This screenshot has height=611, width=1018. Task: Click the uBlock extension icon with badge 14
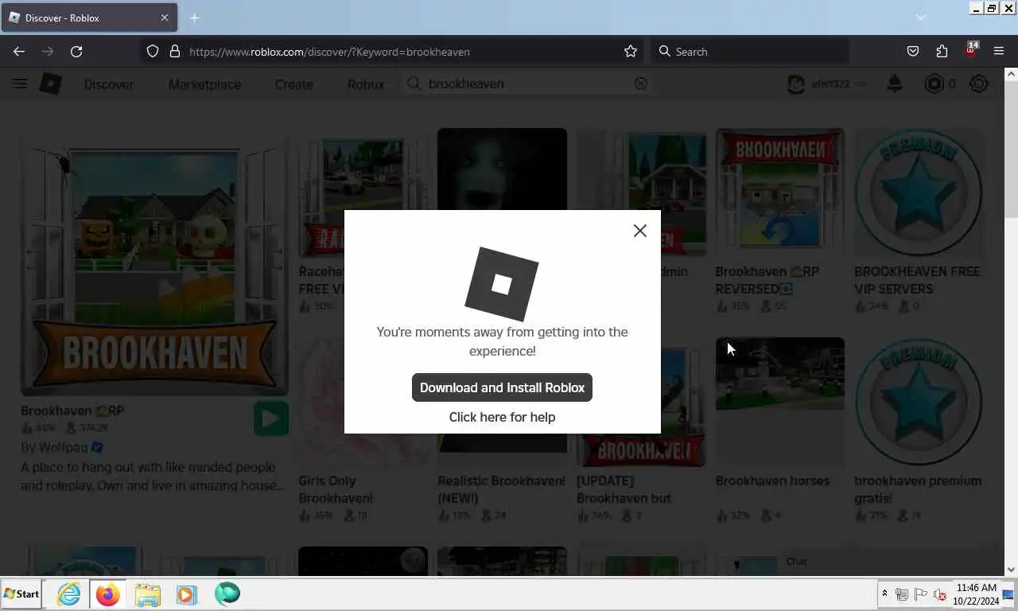970,49
